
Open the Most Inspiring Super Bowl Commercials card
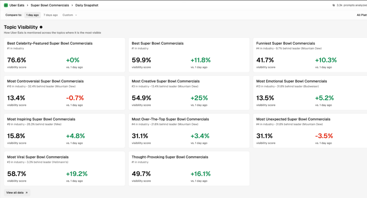tap(65, 130)
